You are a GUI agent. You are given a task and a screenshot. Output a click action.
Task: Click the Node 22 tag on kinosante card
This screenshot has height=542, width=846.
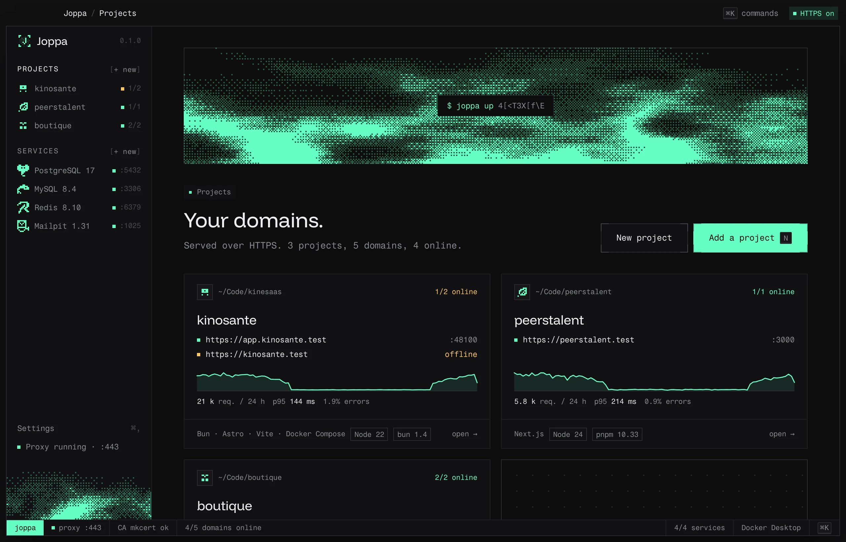pos(369,434)
